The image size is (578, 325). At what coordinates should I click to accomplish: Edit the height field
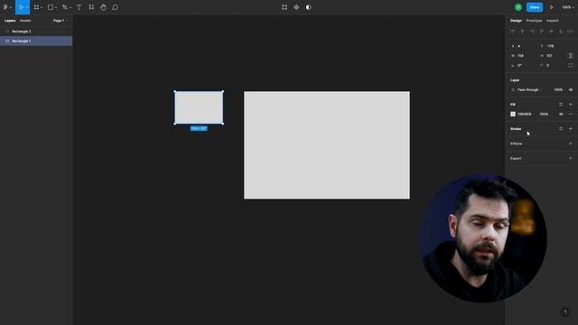[552, 56]
